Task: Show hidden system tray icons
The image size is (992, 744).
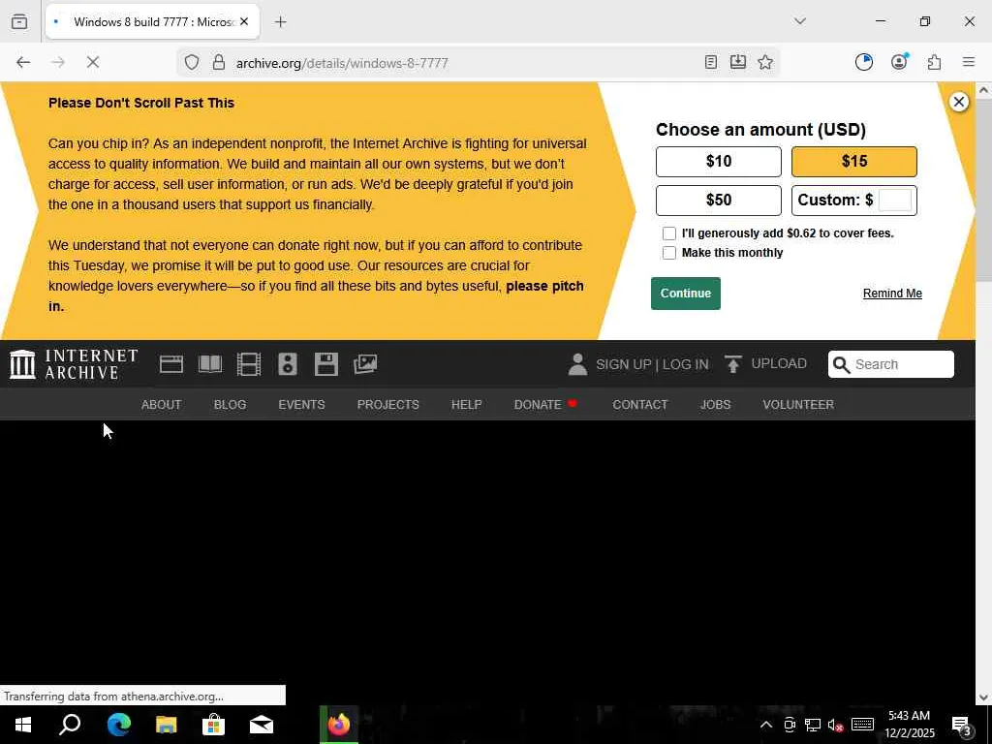Action: [x=765, y=725]
